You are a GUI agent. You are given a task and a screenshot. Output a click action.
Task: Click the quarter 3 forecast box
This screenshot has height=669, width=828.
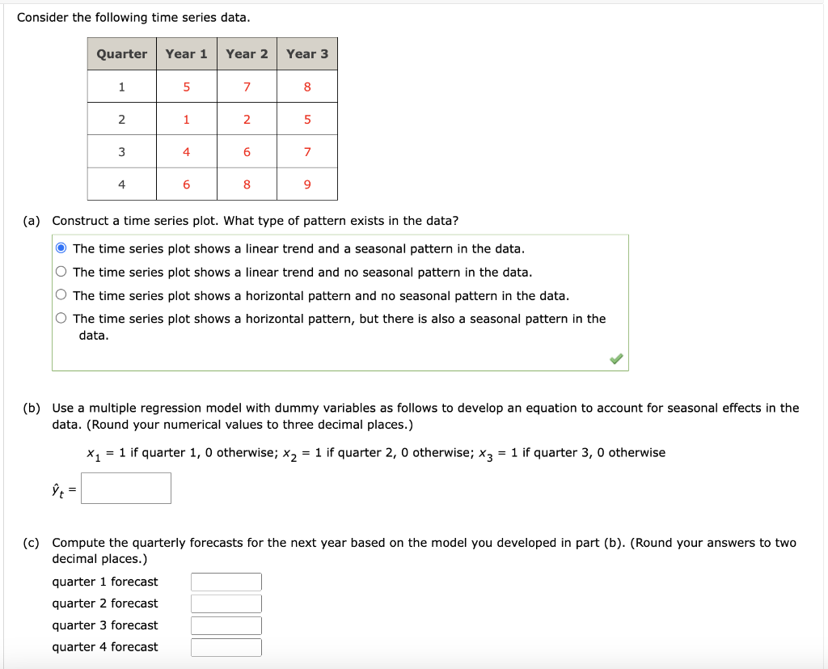(226, 625)
